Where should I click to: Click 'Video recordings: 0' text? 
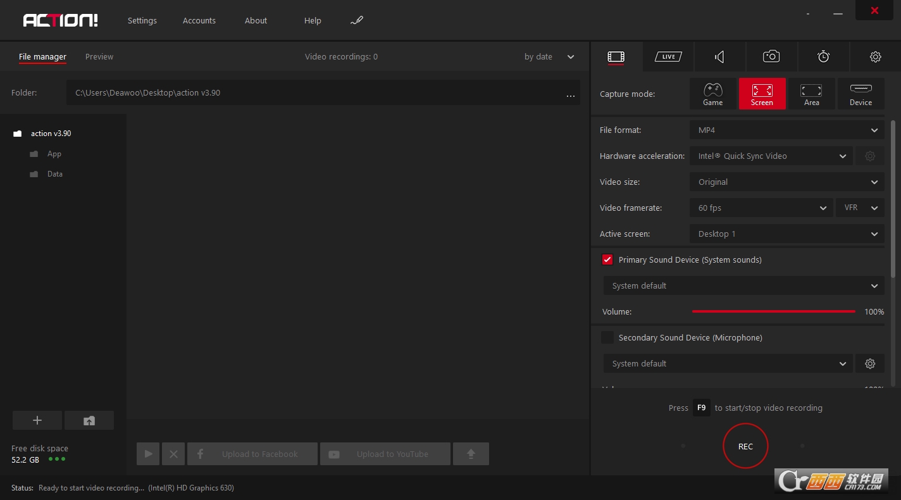pos(341,56)
